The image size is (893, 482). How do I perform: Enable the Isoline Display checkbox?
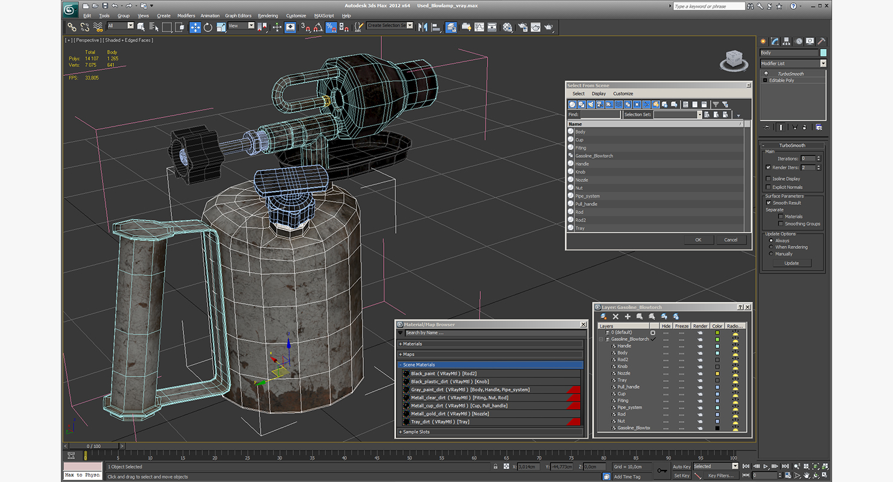(x=768, y=179)
